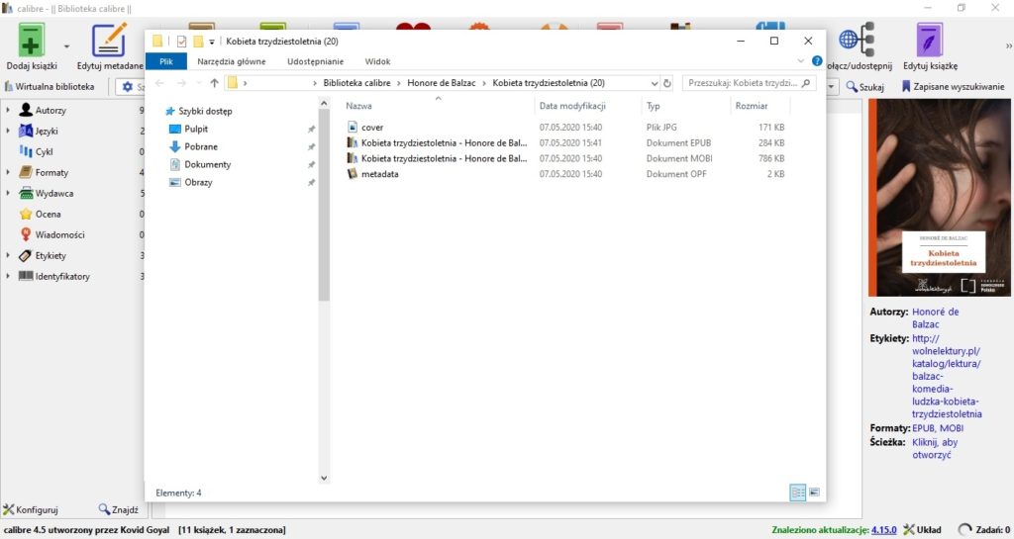The height and width of the screenshot is (539, 1014).
Task: Switch to large icons view in Explorer
Action: pyautogui.click(x=814, y=493)
